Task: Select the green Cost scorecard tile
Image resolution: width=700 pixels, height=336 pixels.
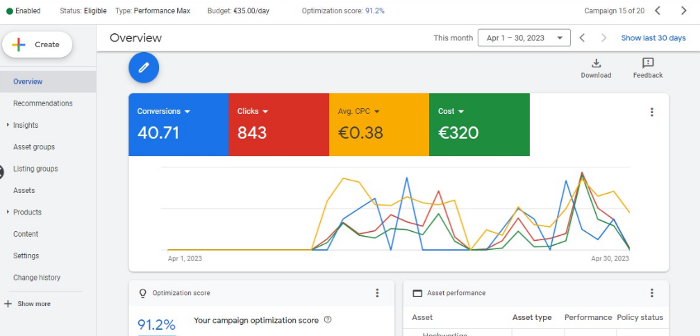Action: tap(479, 124)
